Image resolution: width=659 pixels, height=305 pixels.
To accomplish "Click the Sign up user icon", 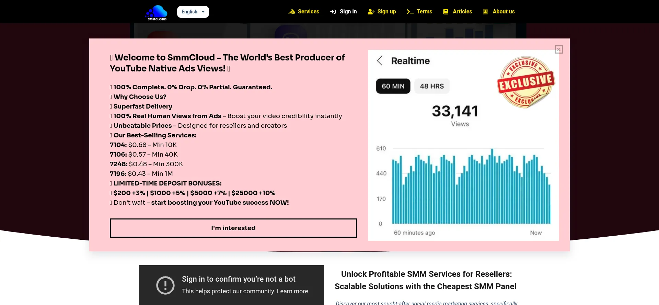I will pyautogui.click(x=371, y=12).
